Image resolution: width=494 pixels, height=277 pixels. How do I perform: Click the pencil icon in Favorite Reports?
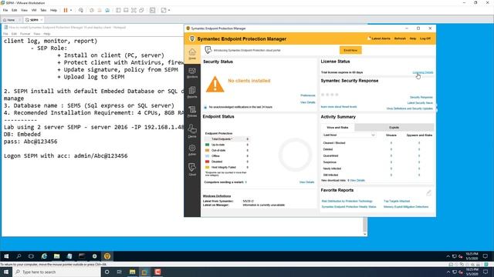429,192
